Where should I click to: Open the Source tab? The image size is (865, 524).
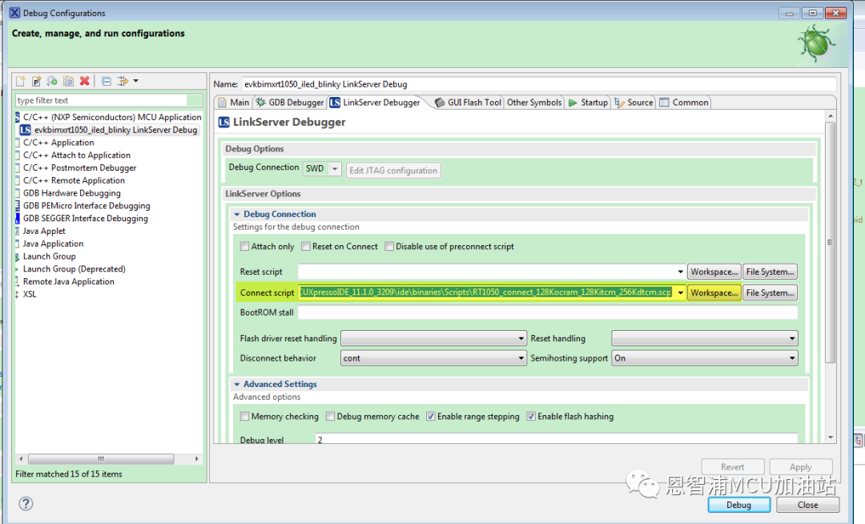pyautogui.click(x=634, y=103)
